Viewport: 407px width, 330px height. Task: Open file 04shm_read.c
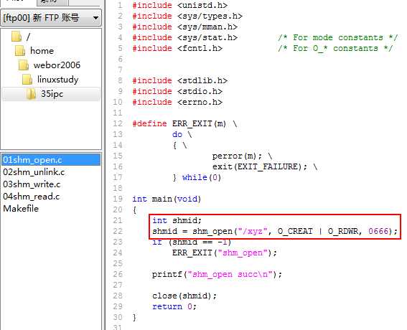pos(31,197)
